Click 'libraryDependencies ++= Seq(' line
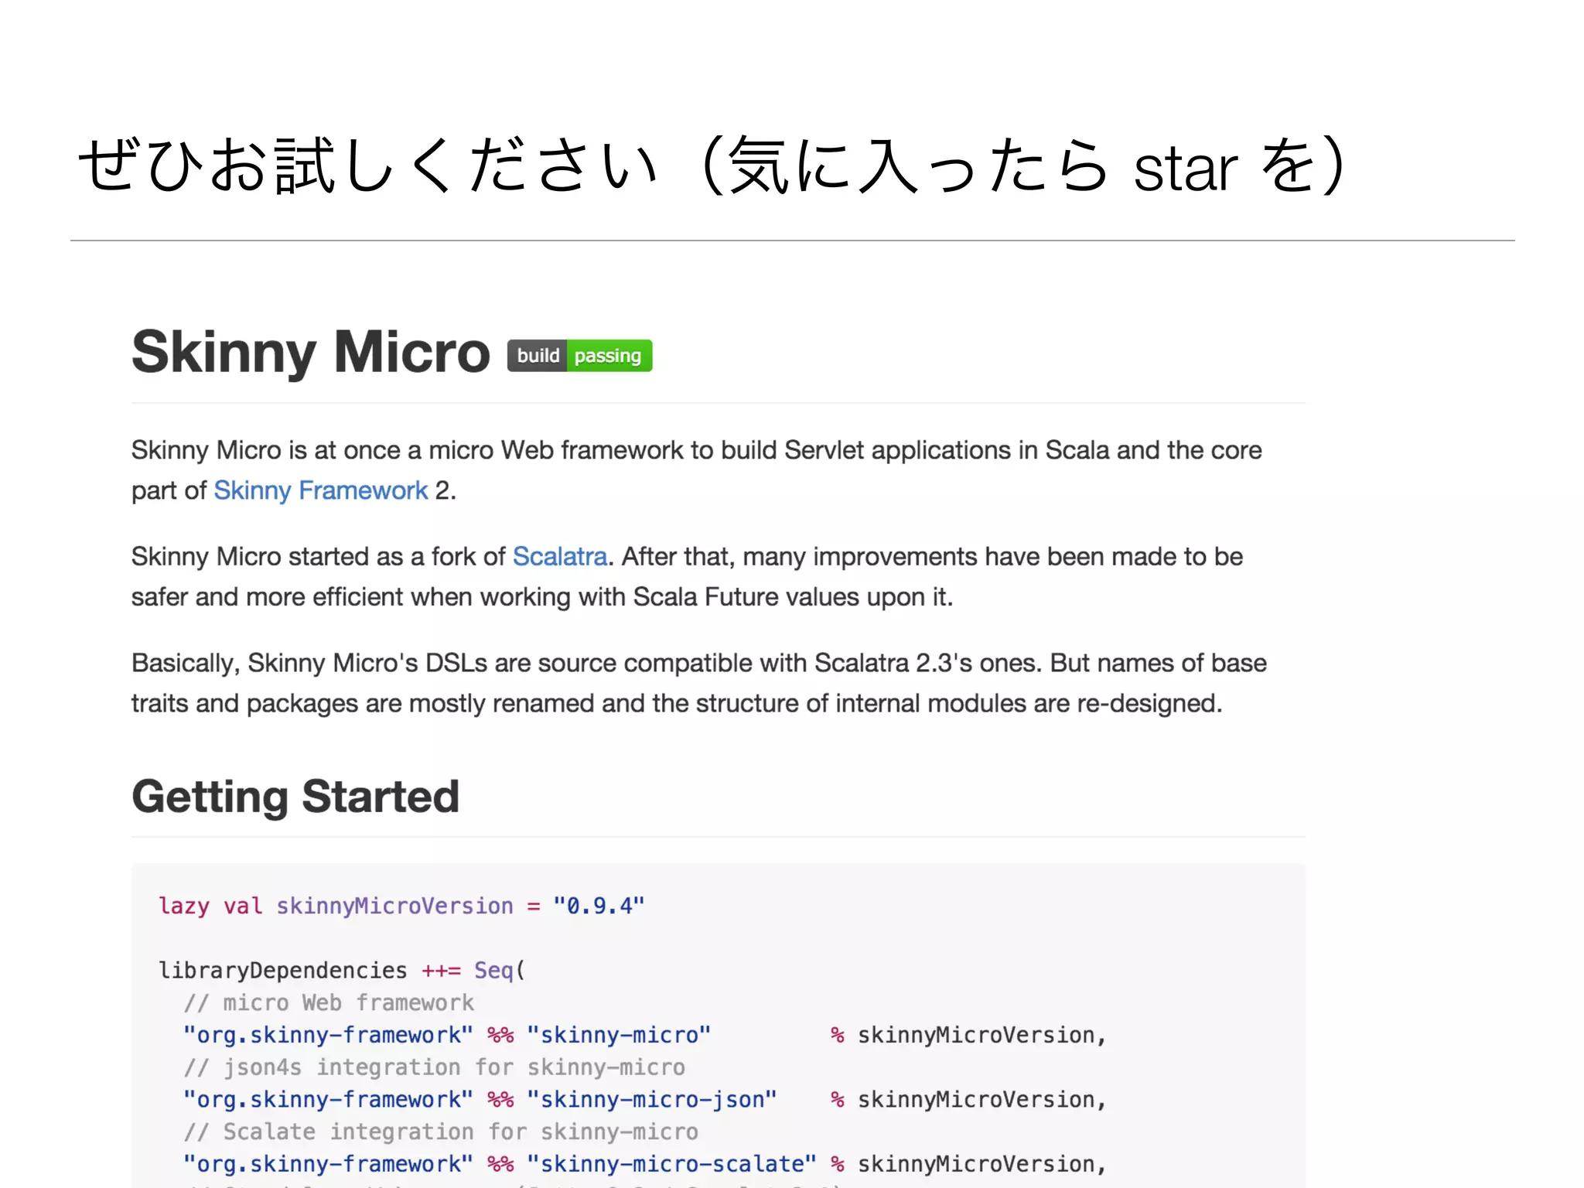Screen dimensions: 1584x1188 342,970
